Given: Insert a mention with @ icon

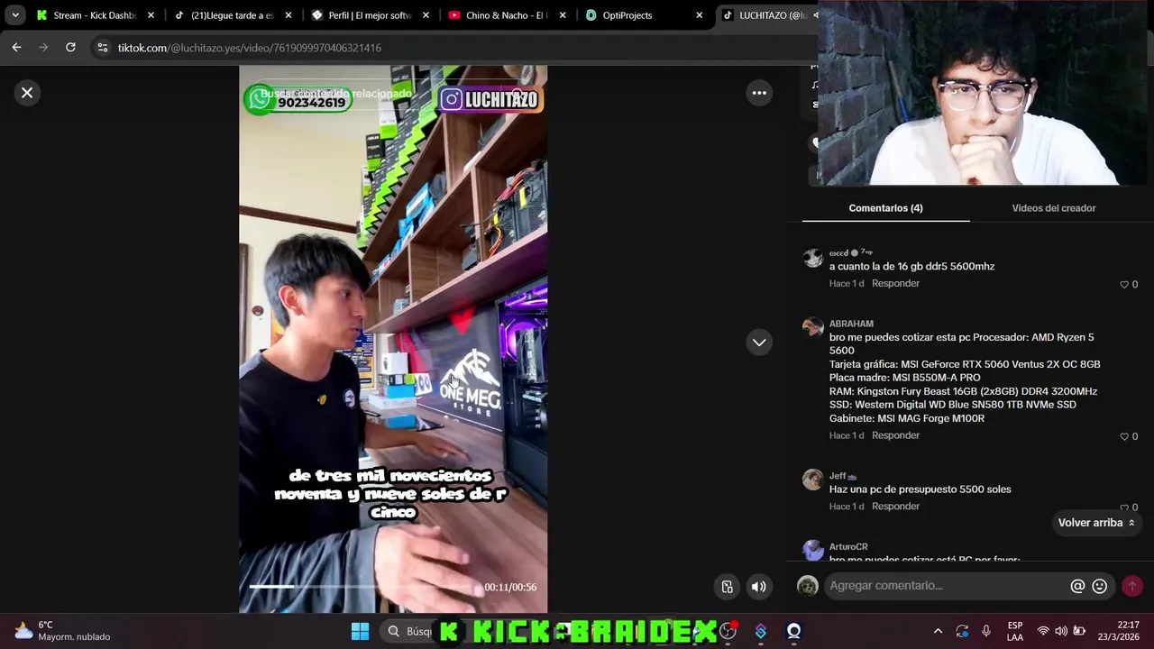Looking at the screenshot, I should pos(1077,586).
